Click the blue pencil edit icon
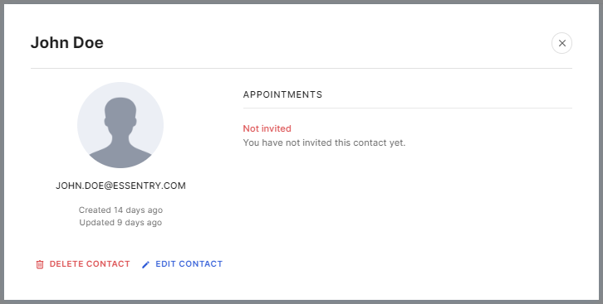The width and height of the screenshot is (603, 304). (x=145, y=264)
